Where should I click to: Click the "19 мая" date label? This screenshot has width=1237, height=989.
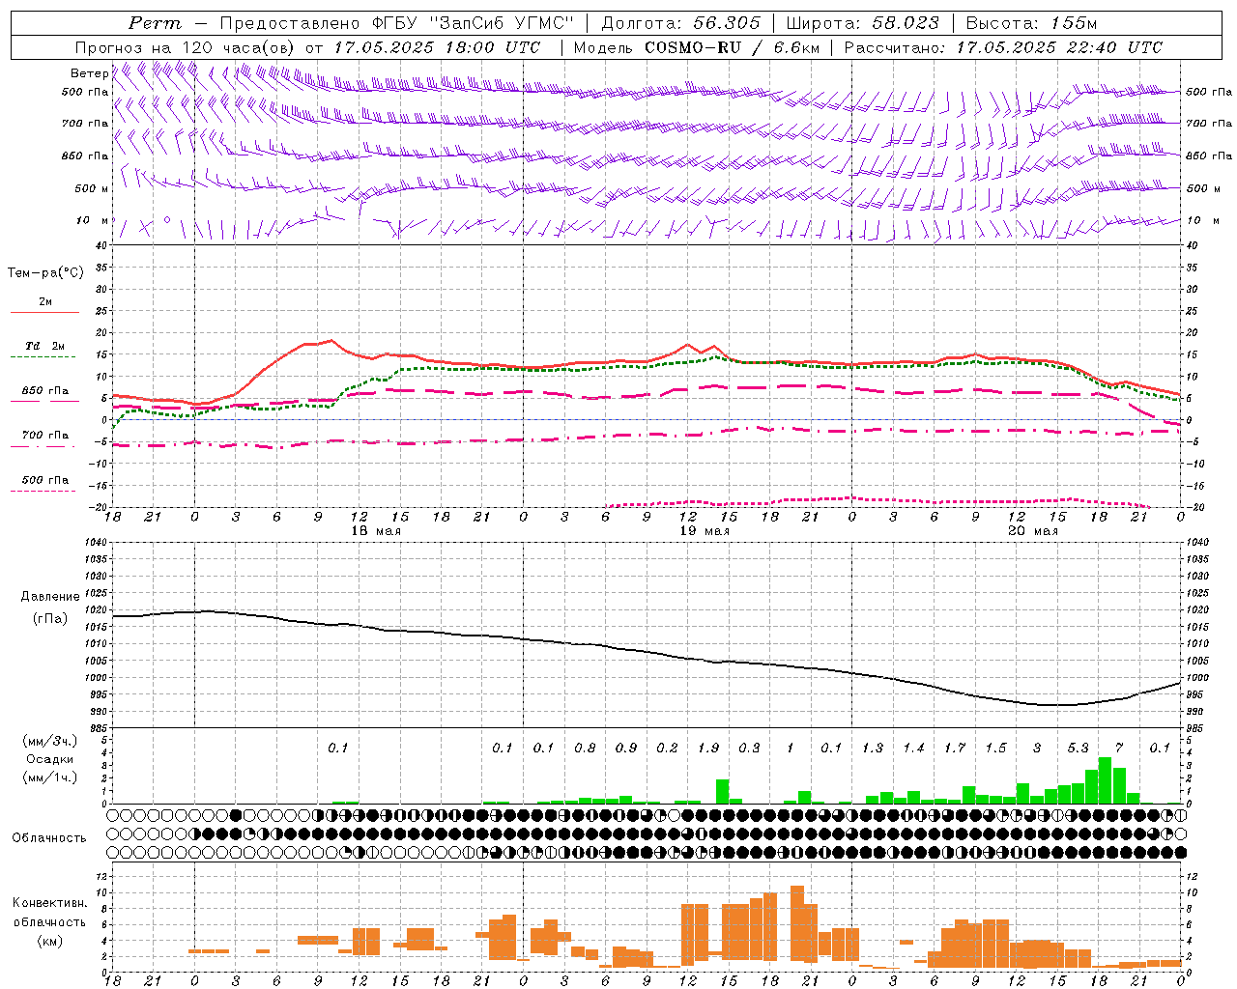click(x=705, y=531)
